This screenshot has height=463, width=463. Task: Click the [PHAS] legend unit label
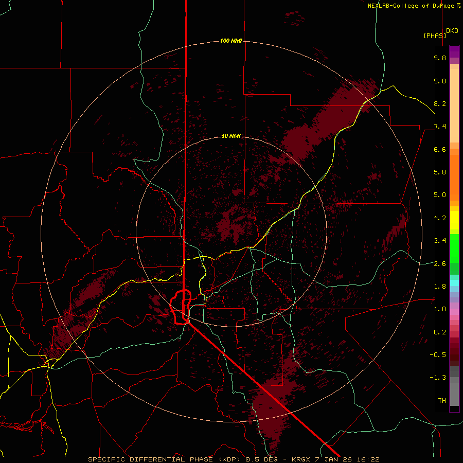(x=435, y=35)
